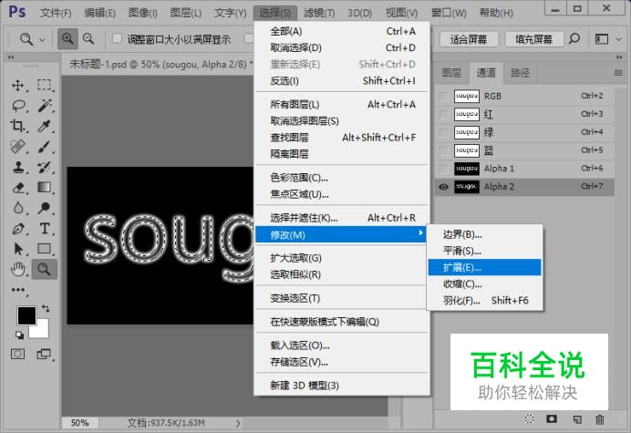The width and height of the screenshot is (631, 433).
Task: Show the Red channel visibility box
Action: pos(443,114)
